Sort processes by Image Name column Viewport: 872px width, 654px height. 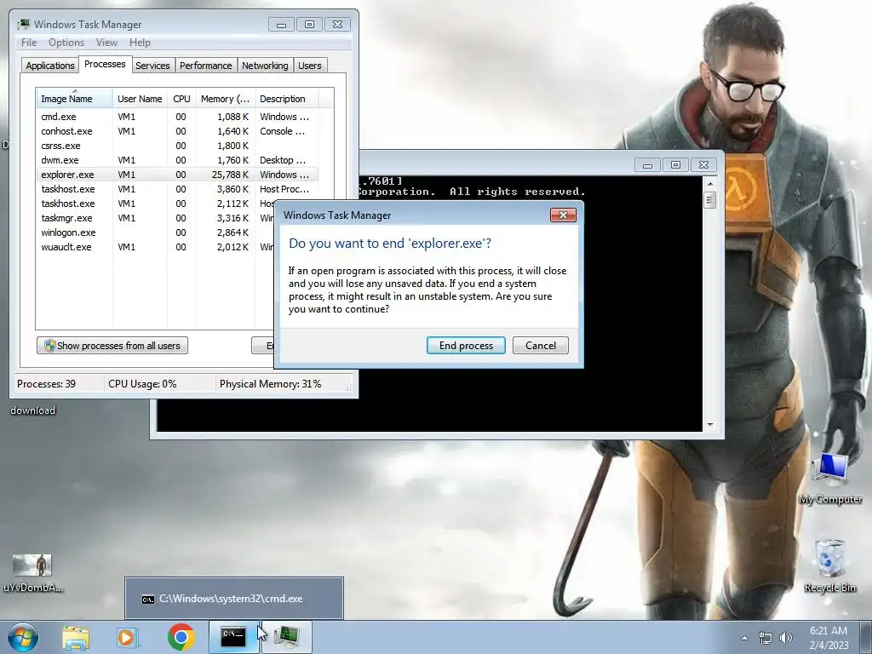(74, 99)
